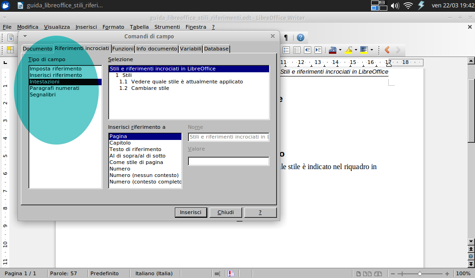Screen dimensions: 475x278
Task: Open highlighting color dropdown arrow
Action: pyautogui.click(x=356, y=50)
